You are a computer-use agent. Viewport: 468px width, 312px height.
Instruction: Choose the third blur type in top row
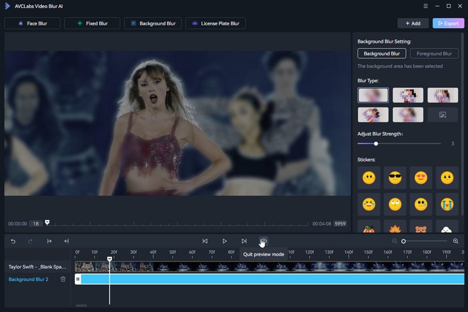point(443,95)
